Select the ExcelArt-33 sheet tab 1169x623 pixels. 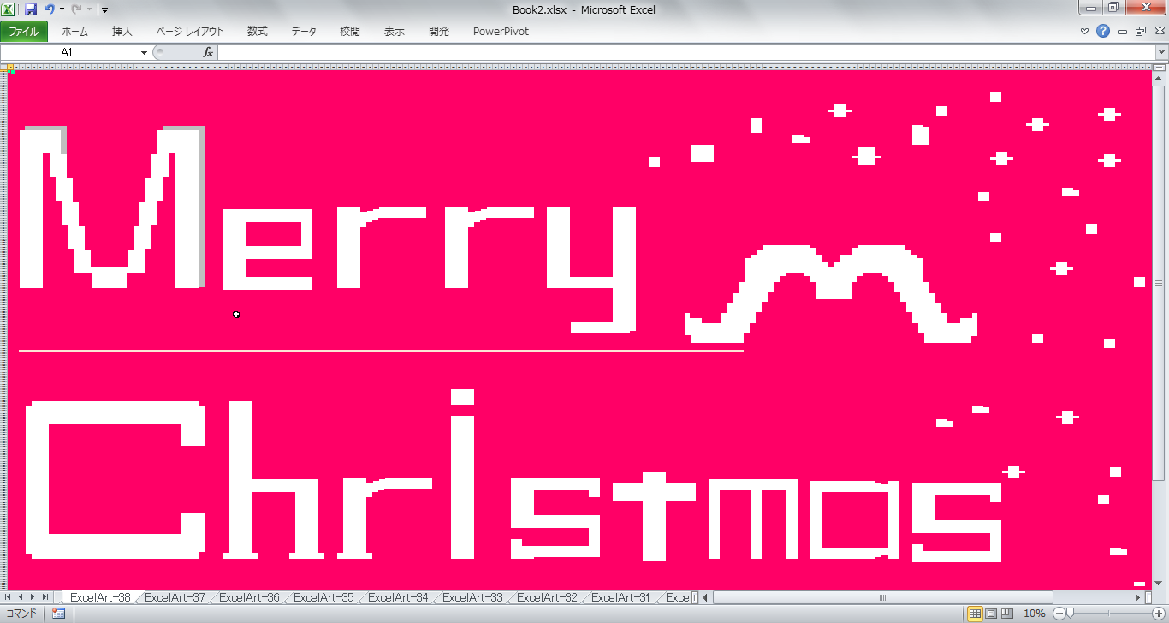point(472,597)
